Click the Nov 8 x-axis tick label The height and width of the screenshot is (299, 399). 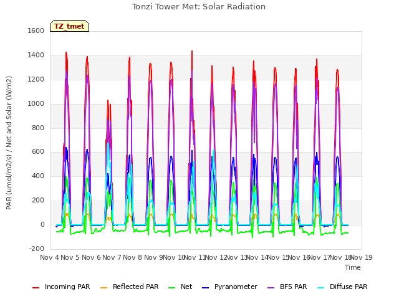132,257
